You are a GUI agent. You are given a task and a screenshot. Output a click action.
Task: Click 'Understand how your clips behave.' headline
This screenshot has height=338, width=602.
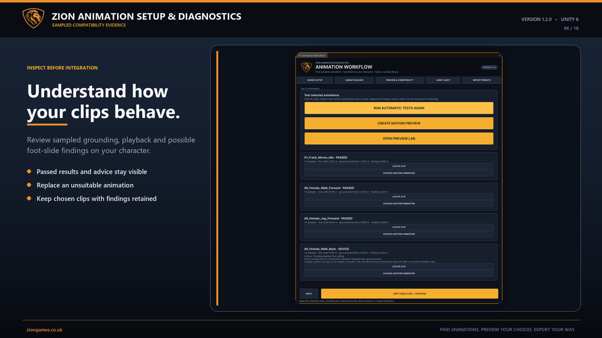[x=103, y=102]
